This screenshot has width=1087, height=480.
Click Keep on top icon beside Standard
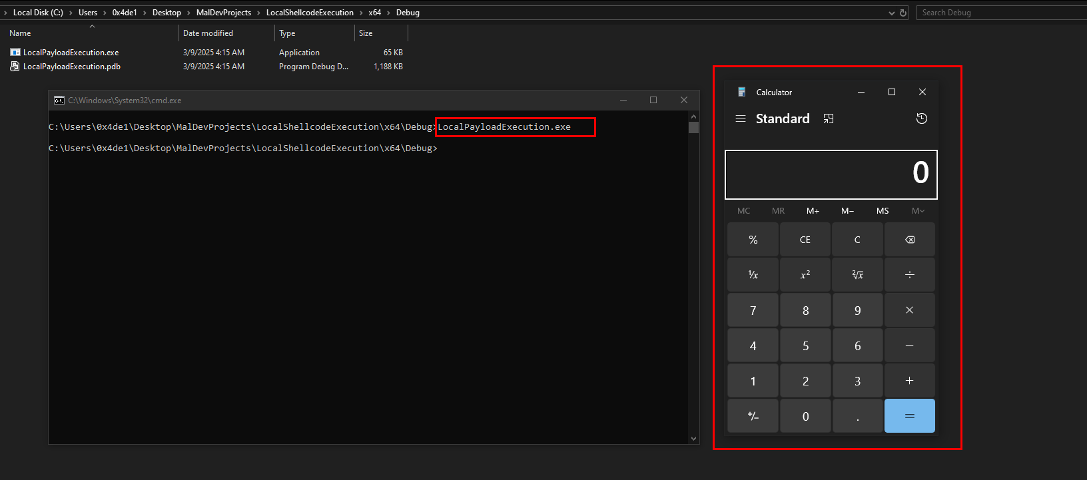tap(829, 119)
